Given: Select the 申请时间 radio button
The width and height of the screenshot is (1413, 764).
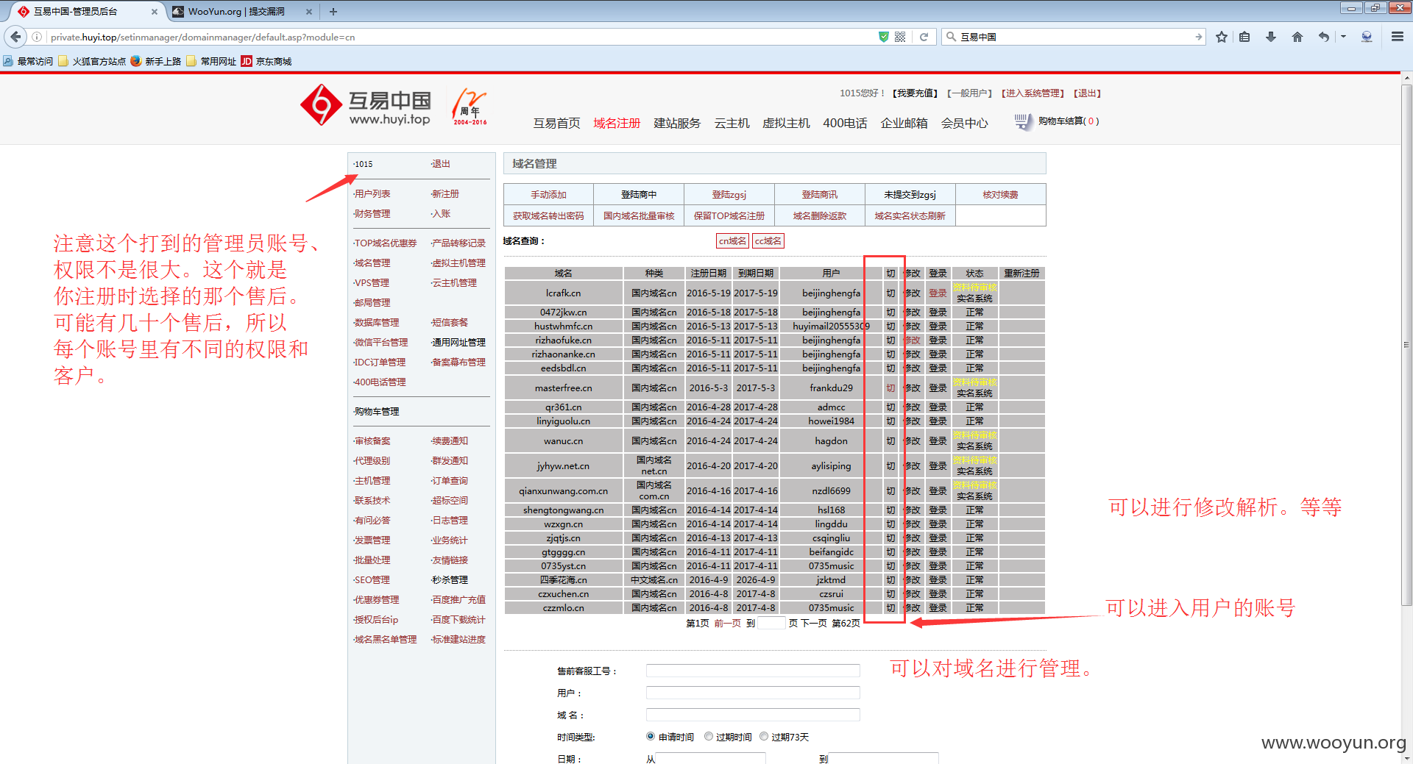Looking at the screenshot, I should 651,736.
